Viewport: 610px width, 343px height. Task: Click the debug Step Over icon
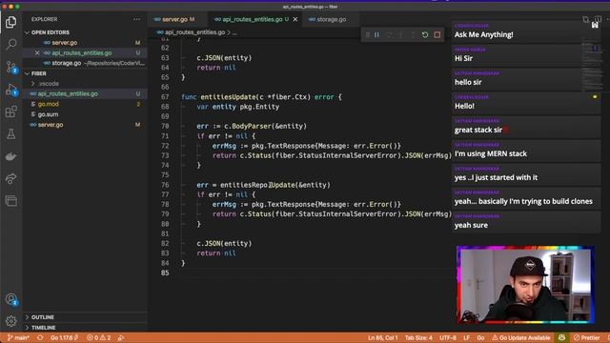click(x=389, y=35)
